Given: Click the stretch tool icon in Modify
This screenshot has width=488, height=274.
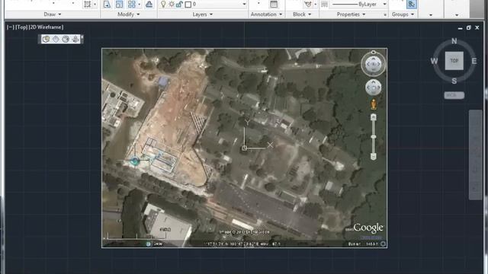Looking at the screenshot, I should pyautogui.click(x=107, y=4).
